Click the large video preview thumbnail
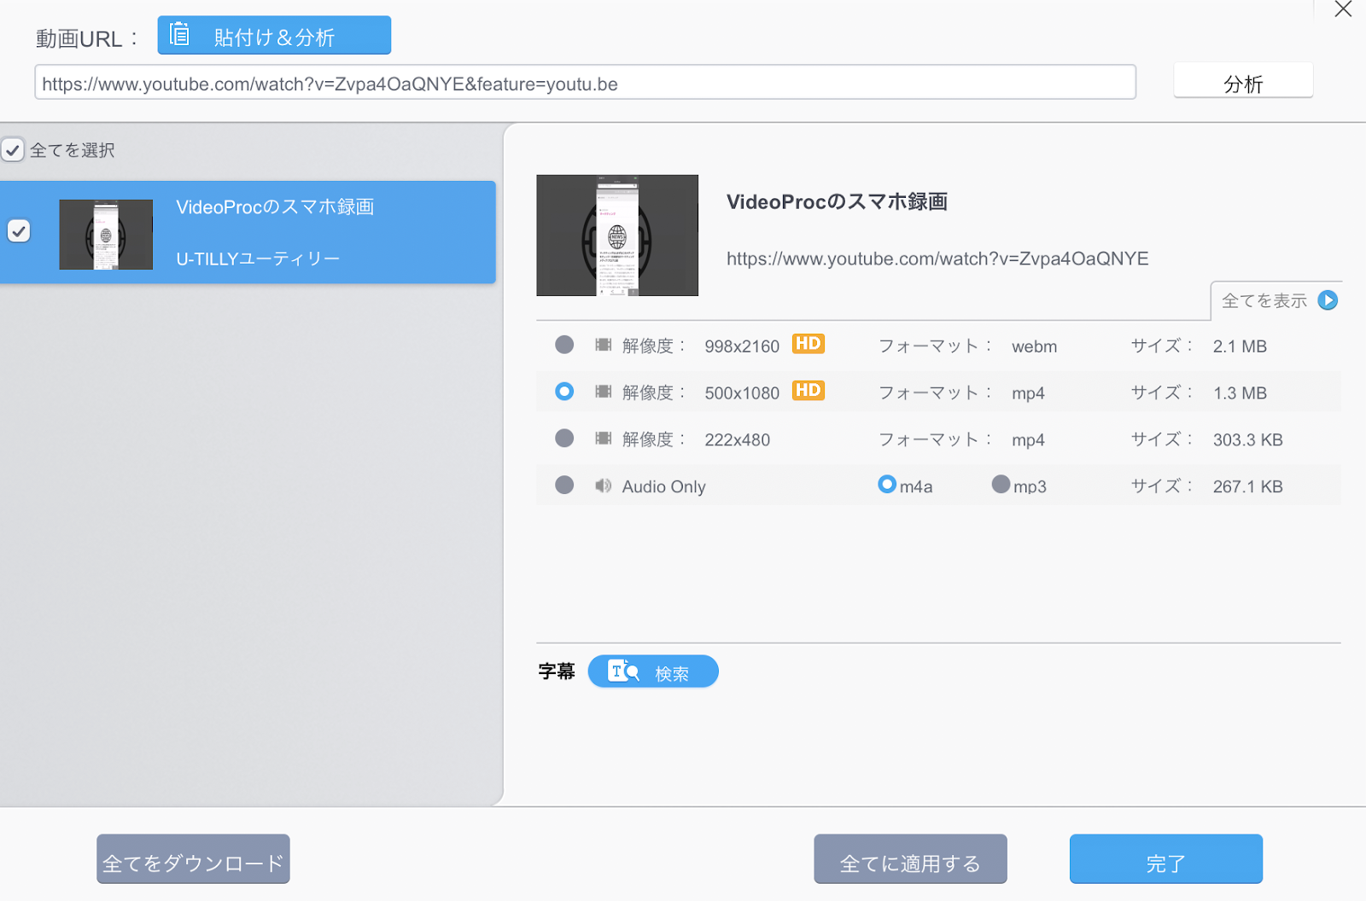 (x=617, y=235)
